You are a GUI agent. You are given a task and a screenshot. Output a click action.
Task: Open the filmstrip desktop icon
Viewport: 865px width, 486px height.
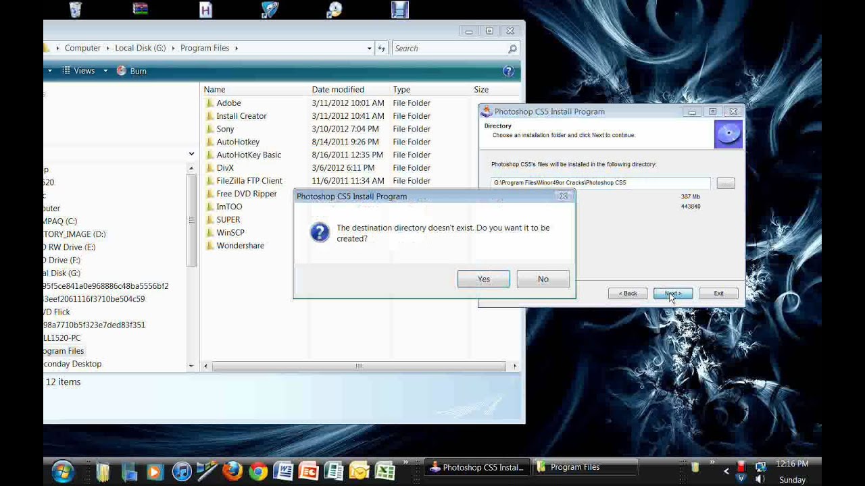click(399, 9)
